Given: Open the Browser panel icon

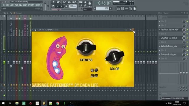Looking at the screenshot, I should (x=131, y=9).
